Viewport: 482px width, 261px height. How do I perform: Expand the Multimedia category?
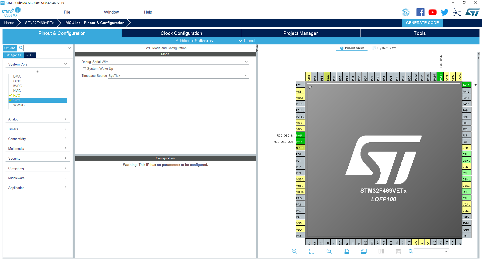38,149
